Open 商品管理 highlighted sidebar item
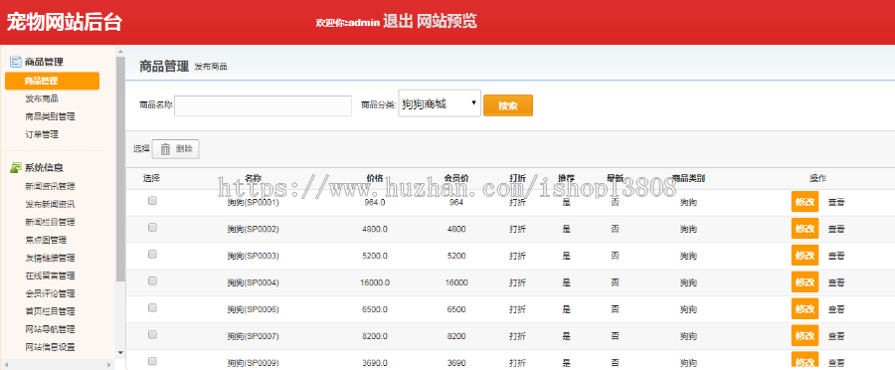This screenshot has height=370, width=895. point(52,82)
